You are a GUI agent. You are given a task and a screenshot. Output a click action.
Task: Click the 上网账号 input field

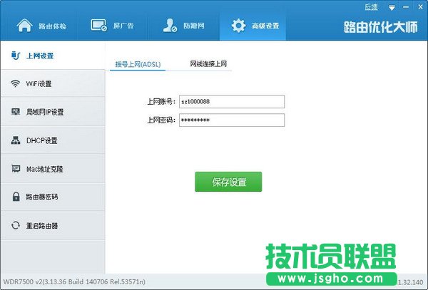(x=231, y=102)
